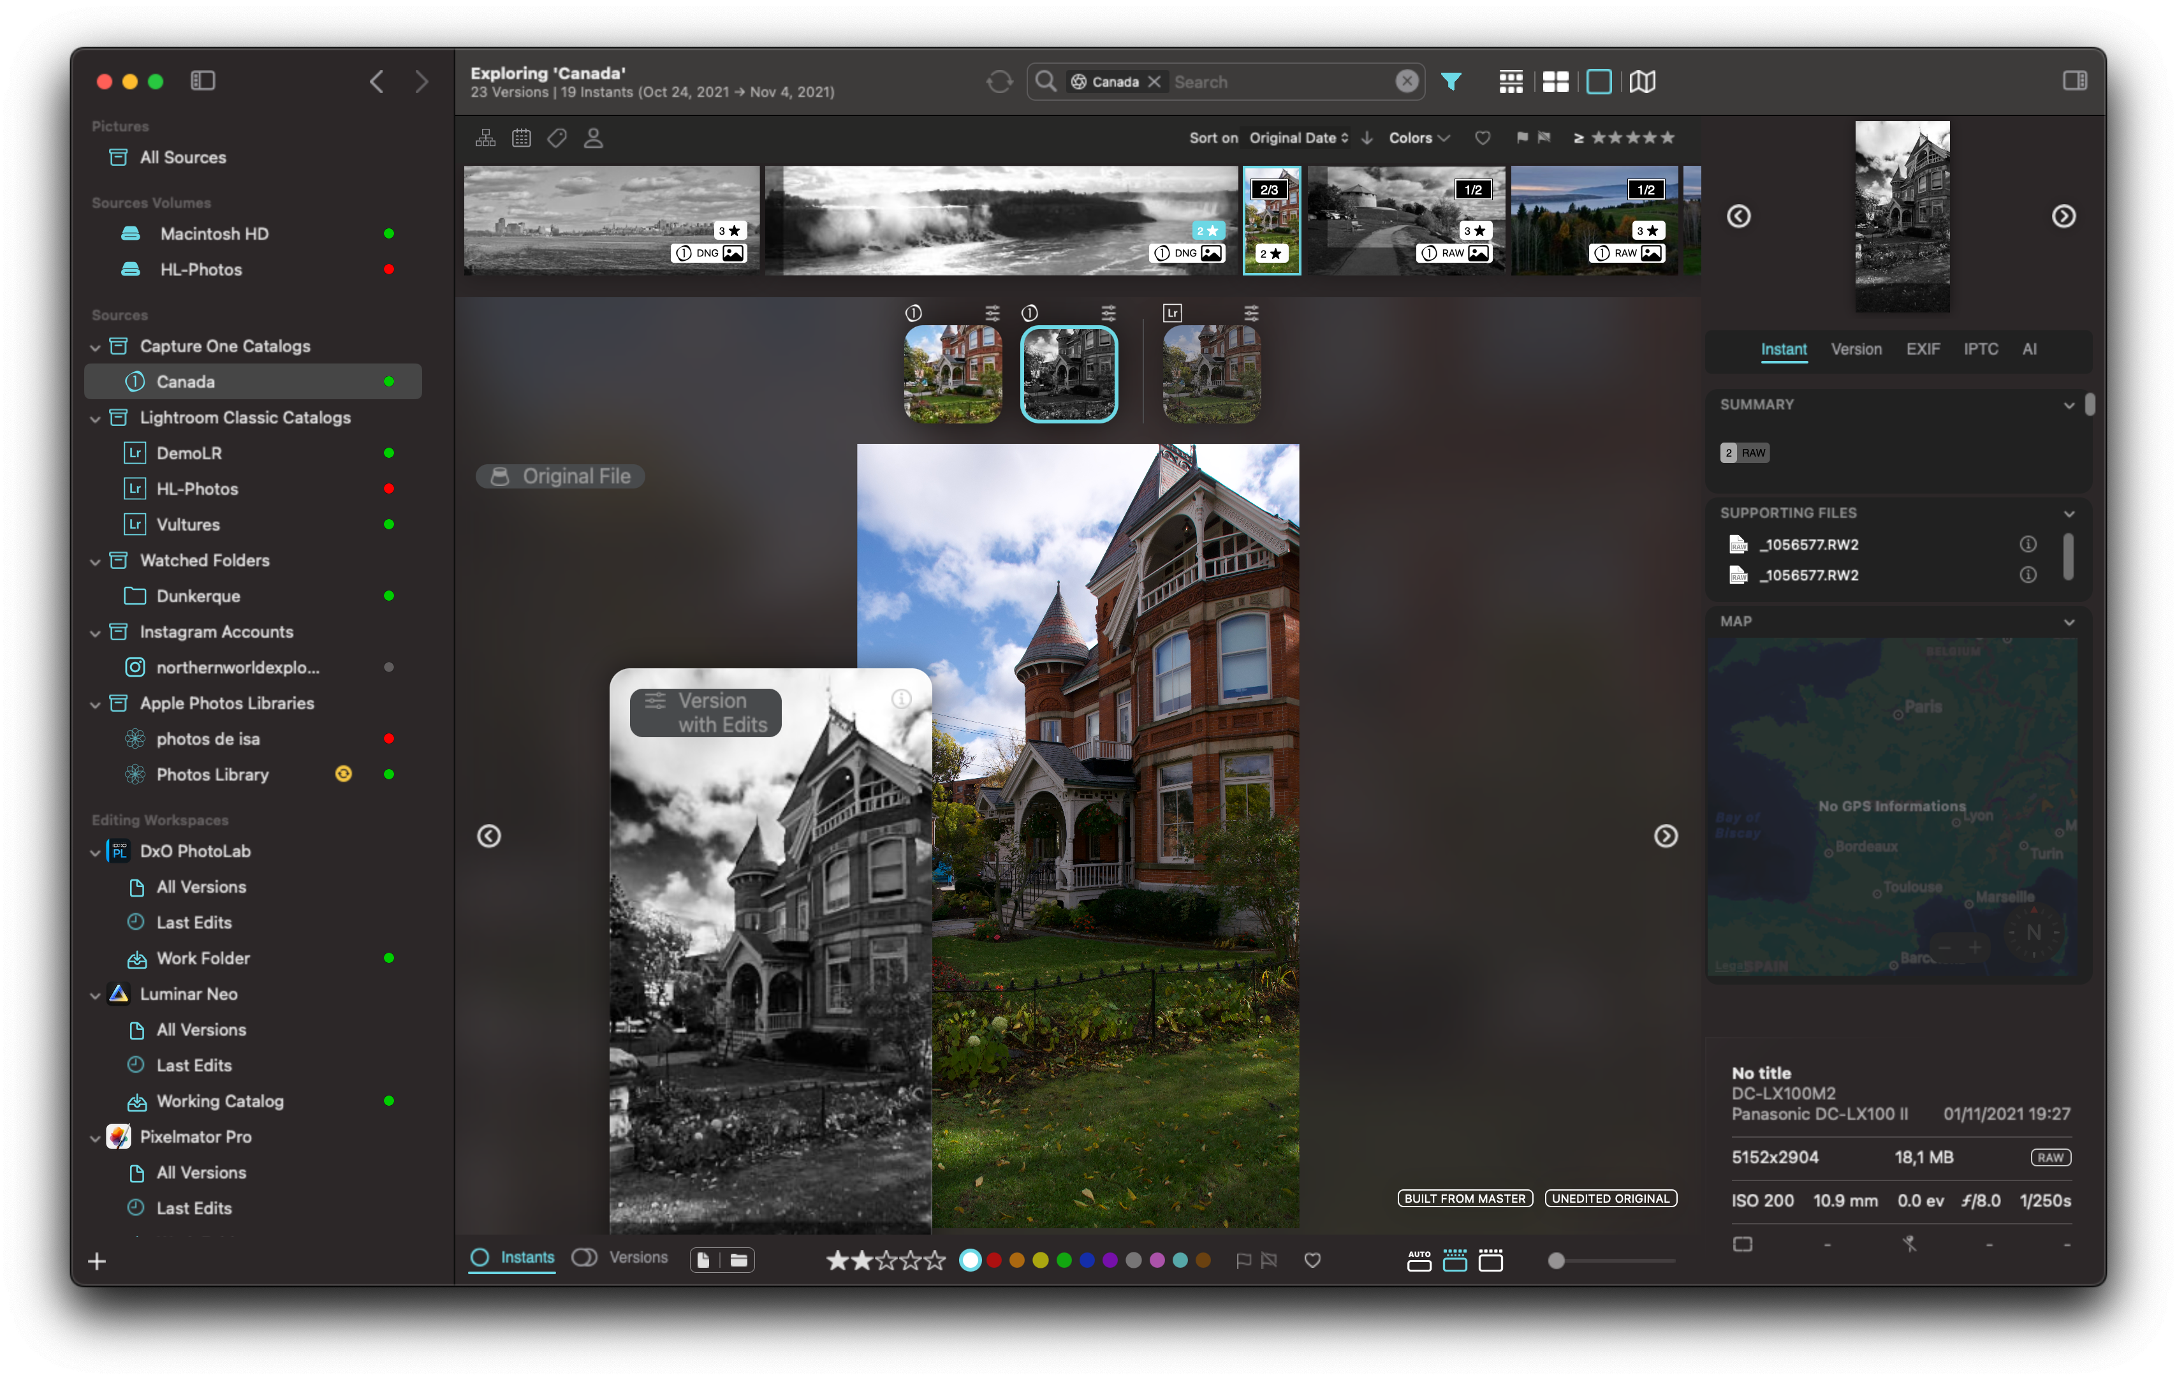Collapse Apple Photos Libraries group

95,705
